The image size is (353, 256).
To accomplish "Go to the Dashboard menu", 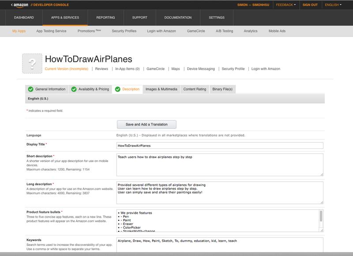I will click(x=24, y=18).
